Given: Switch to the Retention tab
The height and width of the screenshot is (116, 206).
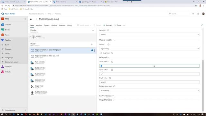Looking at the screenshot, I should pos(62,25).
